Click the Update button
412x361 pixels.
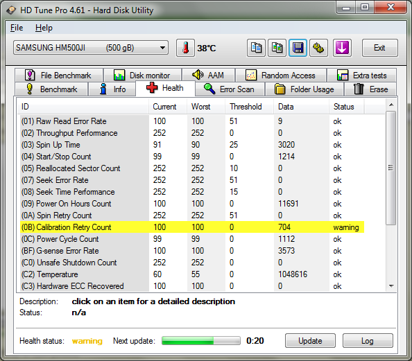pyautogui.click(x=310, y=341)
